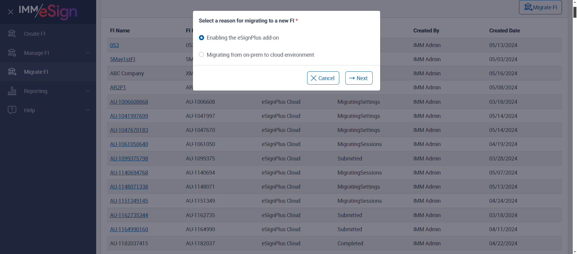This screenshot has height=254, width=577.
Task: Click the Migrate FI sidebar icon
Action: 12,72
